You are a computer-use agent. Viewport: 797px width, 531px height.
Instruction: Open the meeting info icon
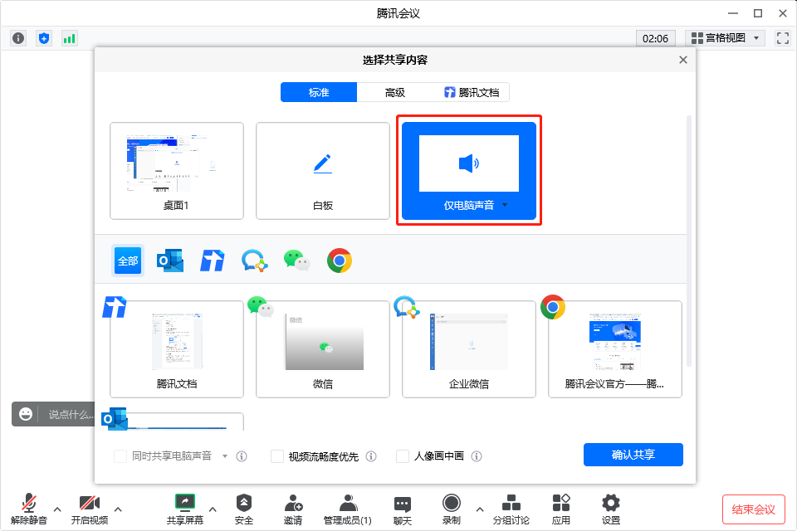(x=18, y=38)
